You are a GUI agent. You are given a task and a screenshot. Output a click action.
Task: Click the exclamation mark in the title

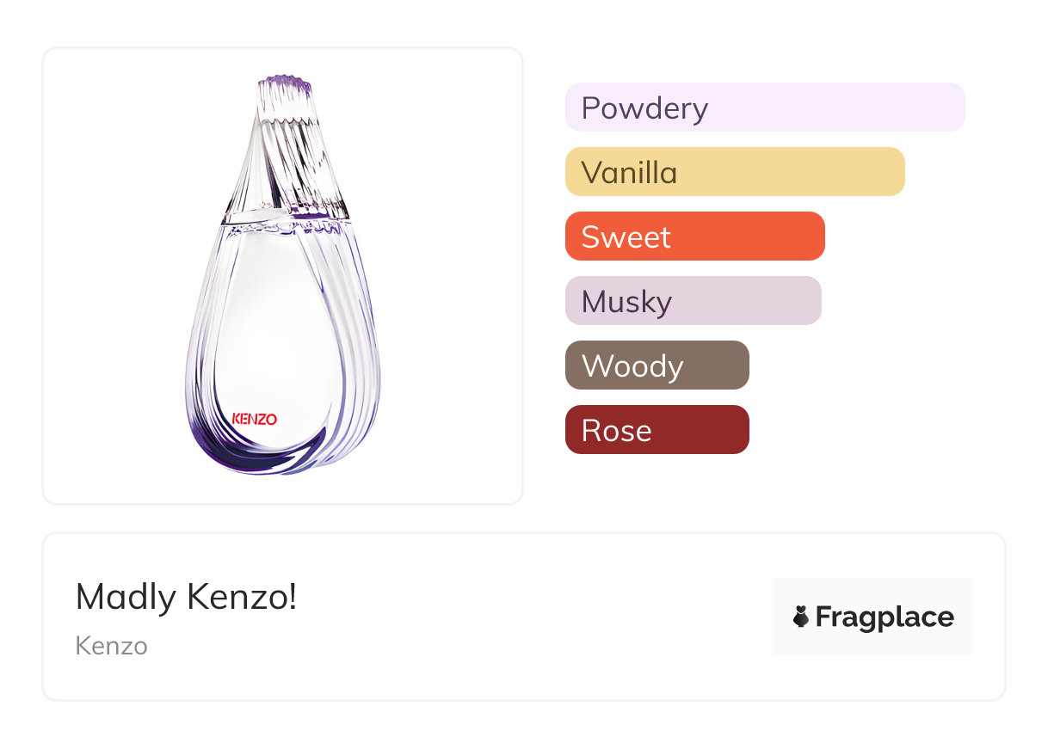pyautogui.click(x=293, y=597)
